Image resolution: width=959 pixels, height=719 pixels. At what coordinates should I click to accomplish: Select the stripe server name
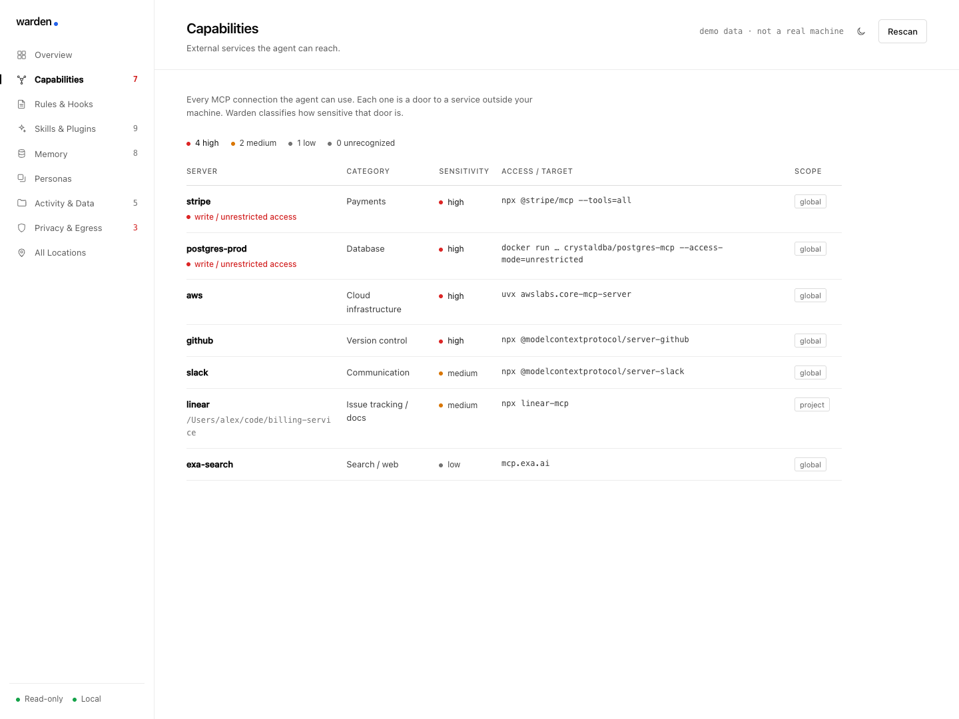pyautogui.click(x=198, y=202)
